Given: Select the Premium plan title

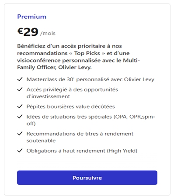Looking at the screenshot, I should 31,17.
